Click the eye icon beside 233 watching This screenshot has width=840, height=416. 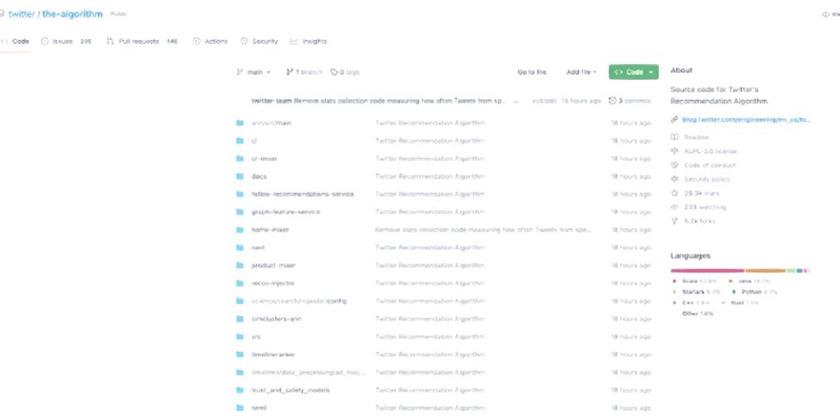(674, 207)
